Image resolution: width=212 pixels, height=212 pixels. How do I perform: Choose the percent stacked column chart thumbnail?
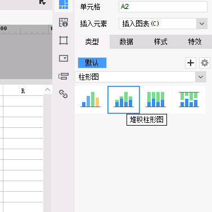point(156,100)
